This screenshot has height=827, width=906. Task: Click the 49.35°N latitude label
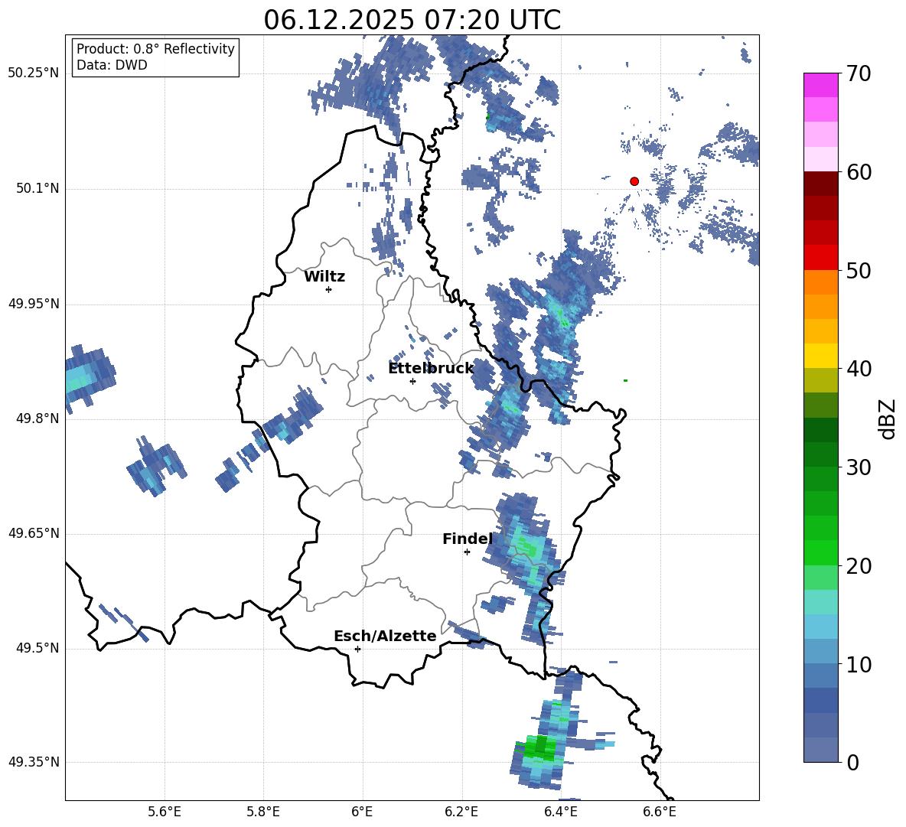34,762
